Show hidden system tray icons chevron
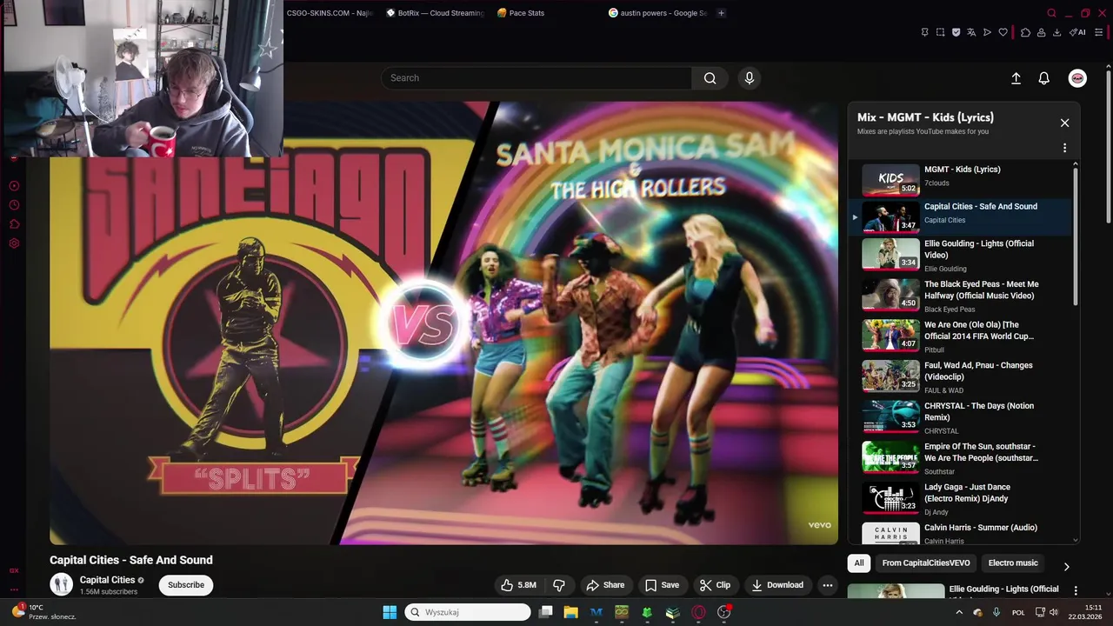Image resolution: width=1113 pixels, height=626 pixels. [x=959, y=612]
